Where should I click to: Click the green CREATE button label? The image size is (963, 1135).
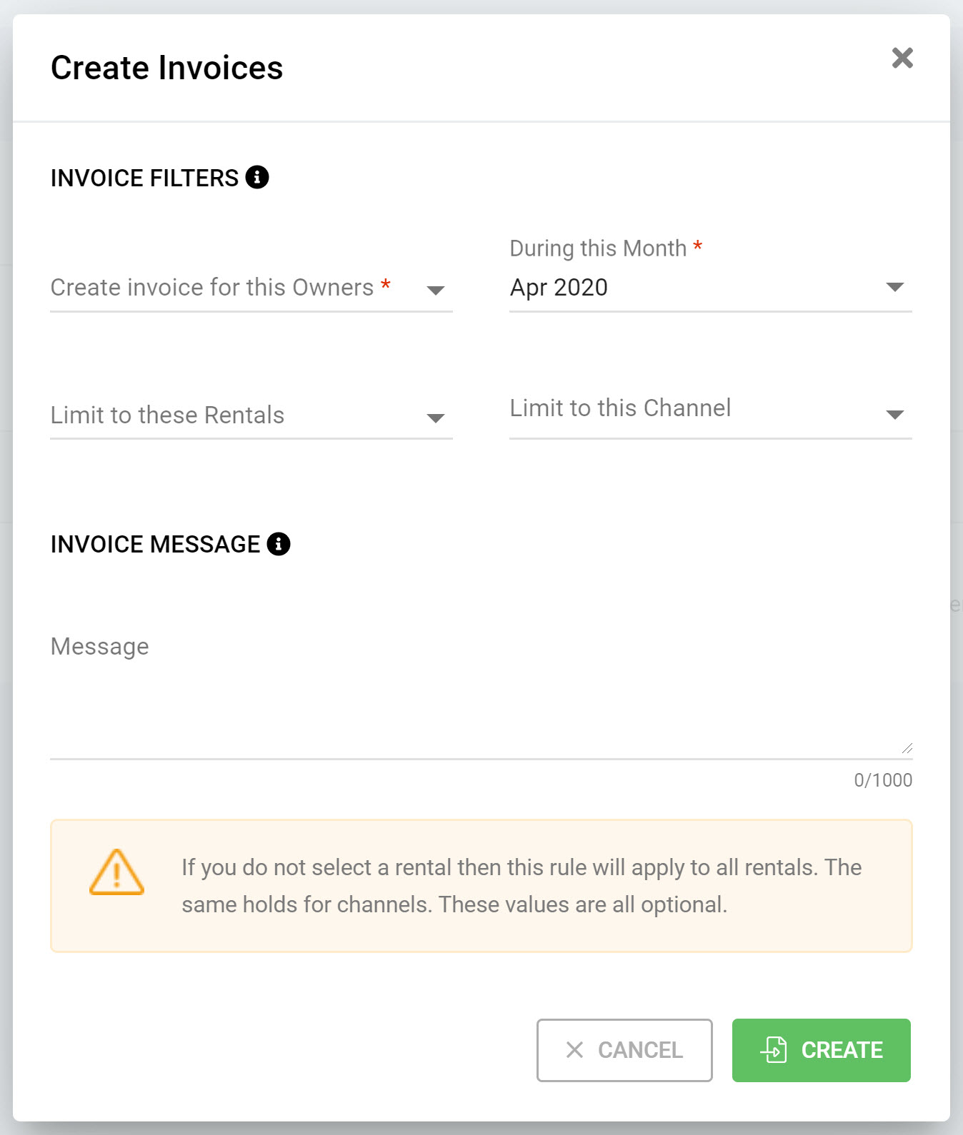click(842, 1050)
